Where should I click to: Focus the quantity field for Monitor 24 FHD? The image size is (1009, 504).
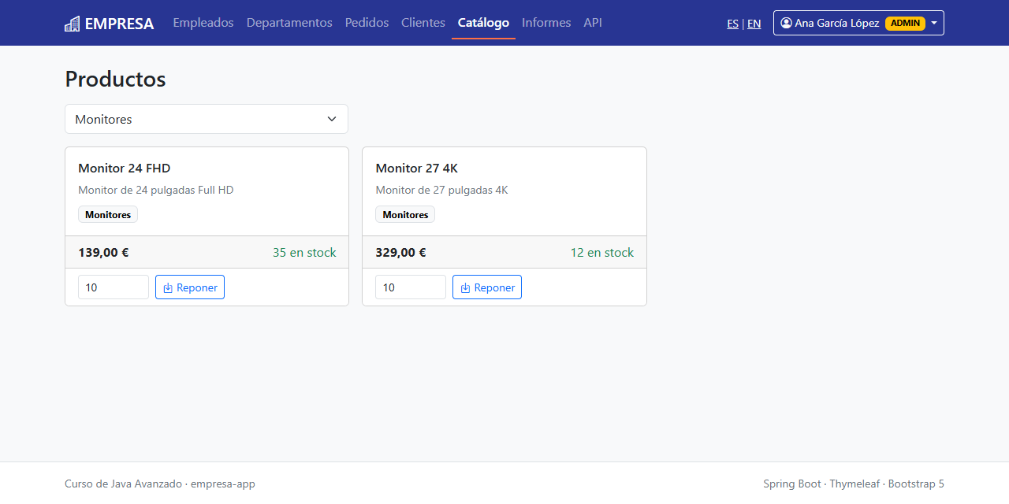(x=114, y=287)
